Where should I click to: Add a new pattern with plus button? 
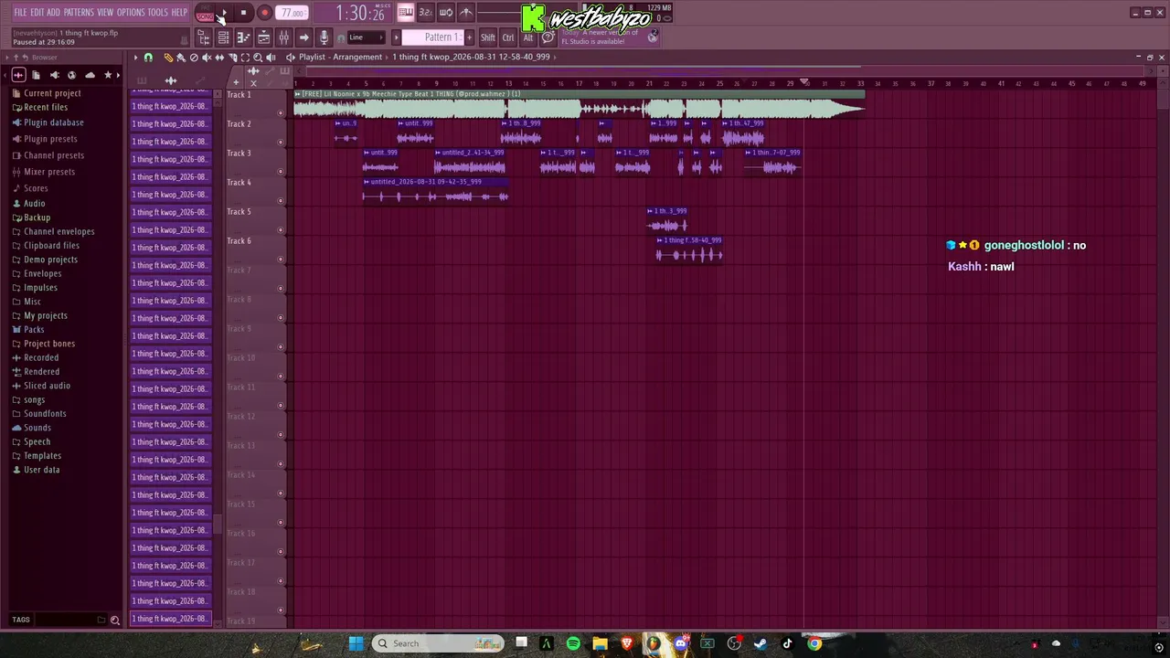tap(470, 37)
